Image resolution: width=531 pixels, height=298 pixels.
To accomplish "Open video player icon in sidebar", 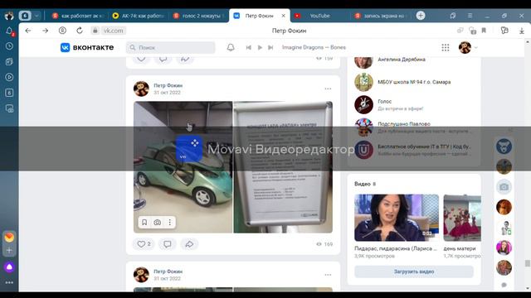I will pos(9,77).
